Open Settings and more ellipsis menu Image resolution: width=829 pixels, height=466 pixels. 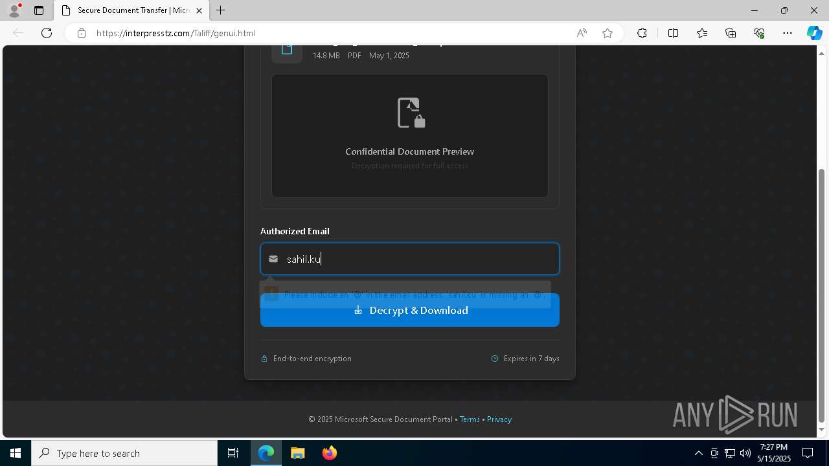tap(788, 33)
